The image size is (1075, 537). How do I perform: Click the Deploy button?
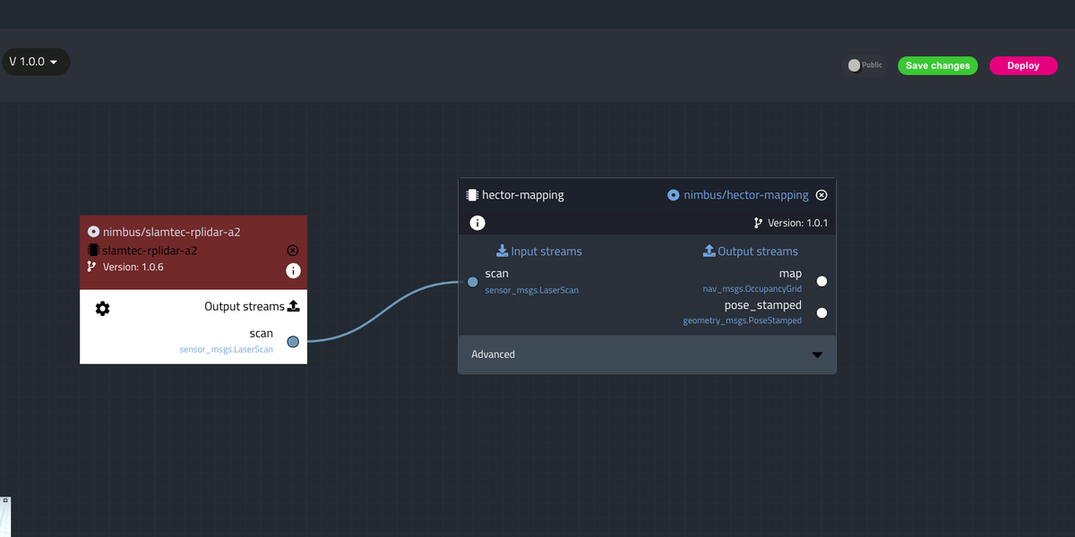1023,65
